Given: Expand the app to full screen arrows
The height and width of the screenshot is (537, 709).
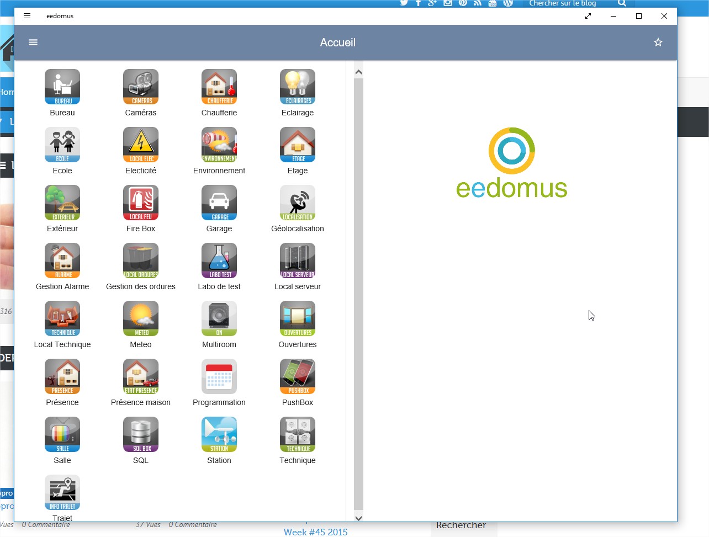Looking at the screenshot, I should (x=588, y=16).
